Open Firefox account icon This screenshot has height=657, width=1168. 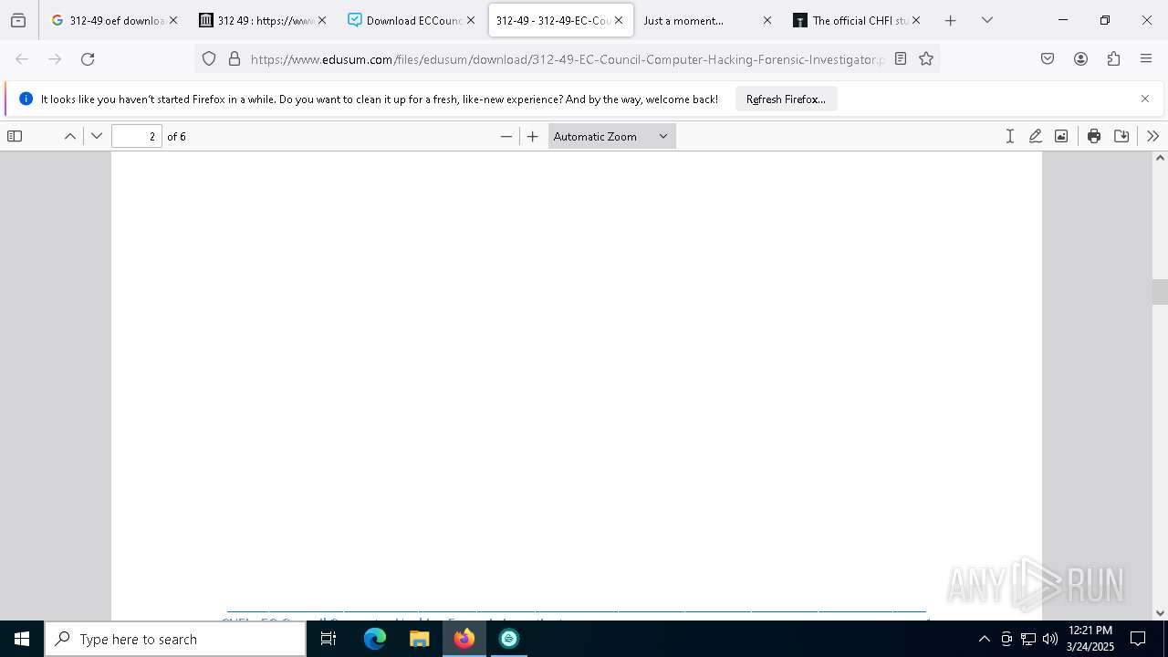click(x=1080, y=59)
